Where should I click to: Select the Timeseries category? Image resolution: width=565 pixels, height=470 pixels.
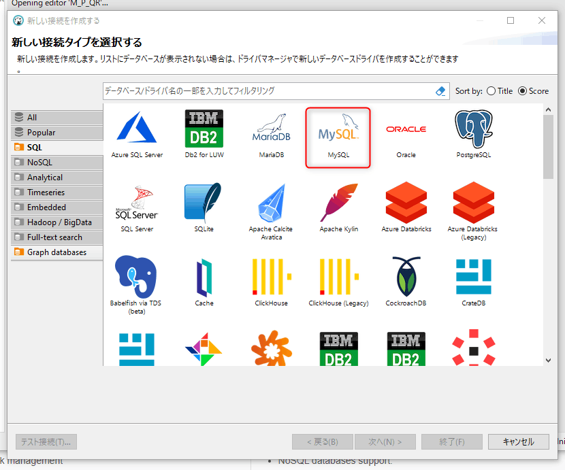pos(57,192)
